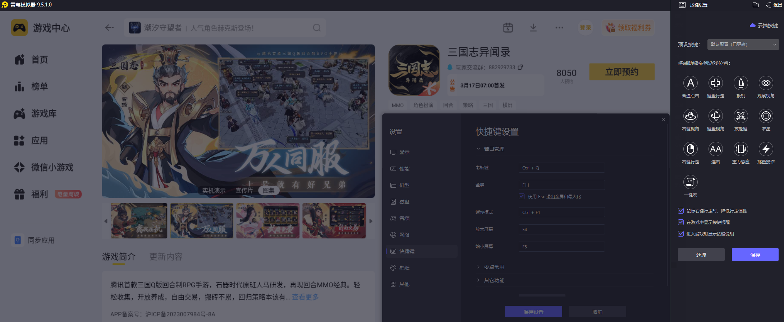Select the 观察视角 eye icon
784x322 pixels.
point(766,83)
